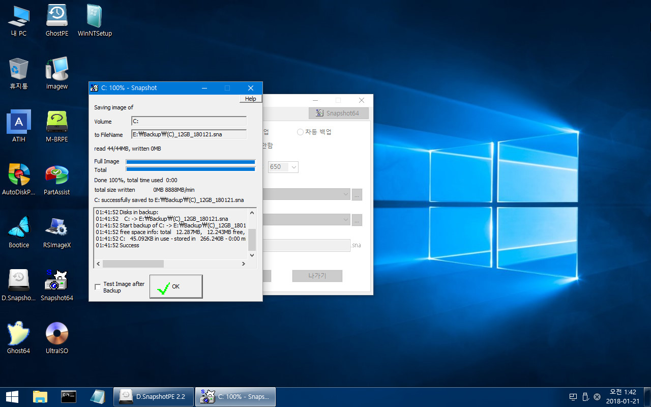Click the to FileName path field
The image size is (651, 407).
pyautogui.click(x=189, y=134)
